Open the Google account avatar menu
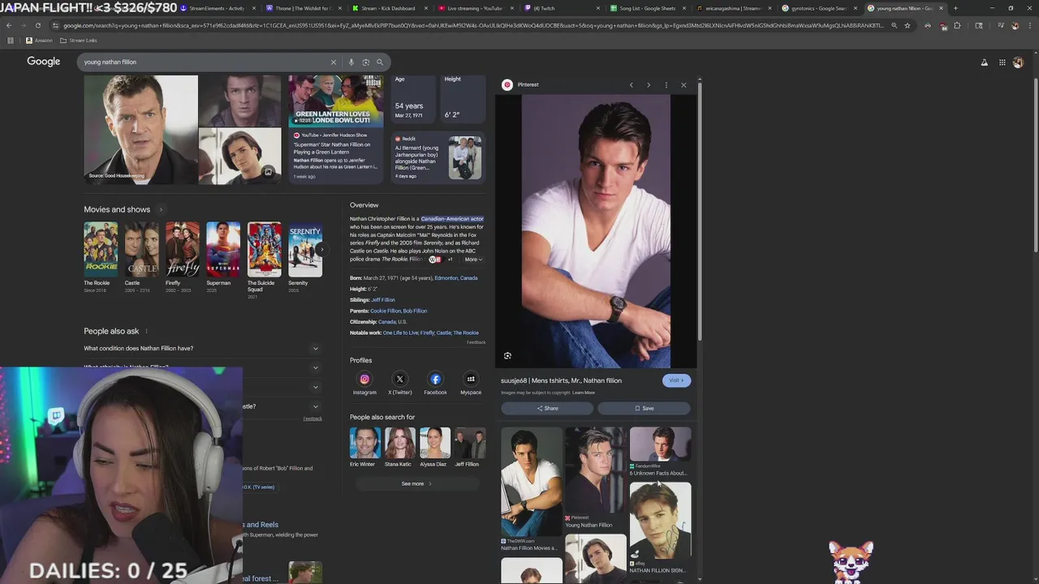Image resolution: width=1039 pixels, height=584 pixels. [1018, 62]
